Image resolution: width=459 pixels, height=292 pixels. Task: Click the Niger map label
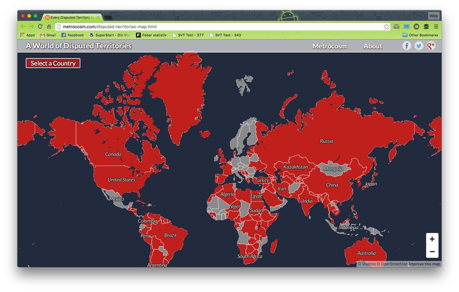(235, 207)
